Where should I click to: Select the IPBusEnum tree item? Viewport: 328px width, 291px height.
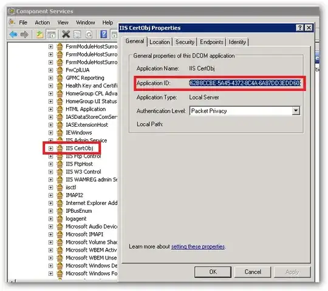(x=78, y=211)
